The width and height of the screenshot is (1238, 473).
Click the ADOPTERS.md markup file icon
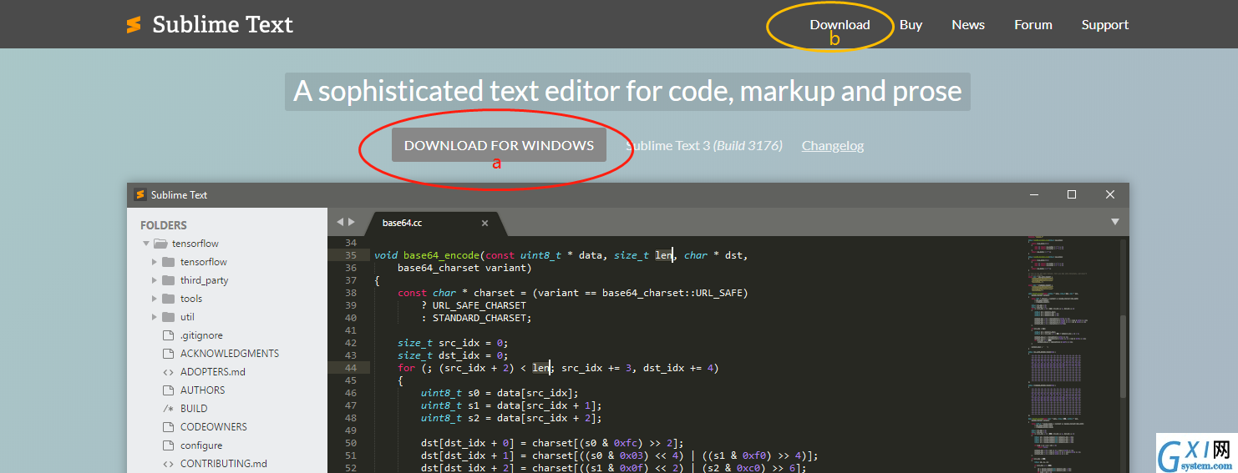pyautogui.click(x=168, y=372)
